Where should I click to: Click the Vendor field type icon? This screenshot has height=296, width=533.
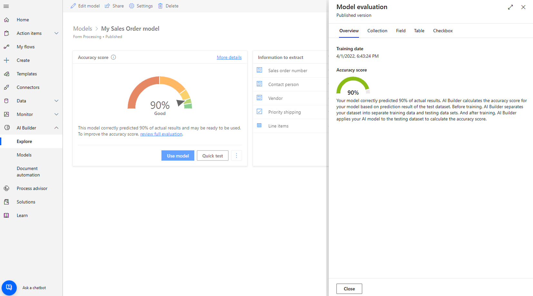259,98
